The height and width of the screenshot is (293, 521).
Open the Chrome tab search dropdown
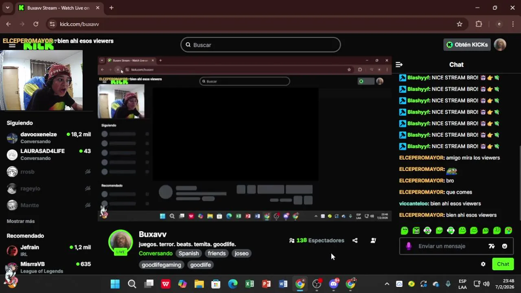[x=7, y=8]
